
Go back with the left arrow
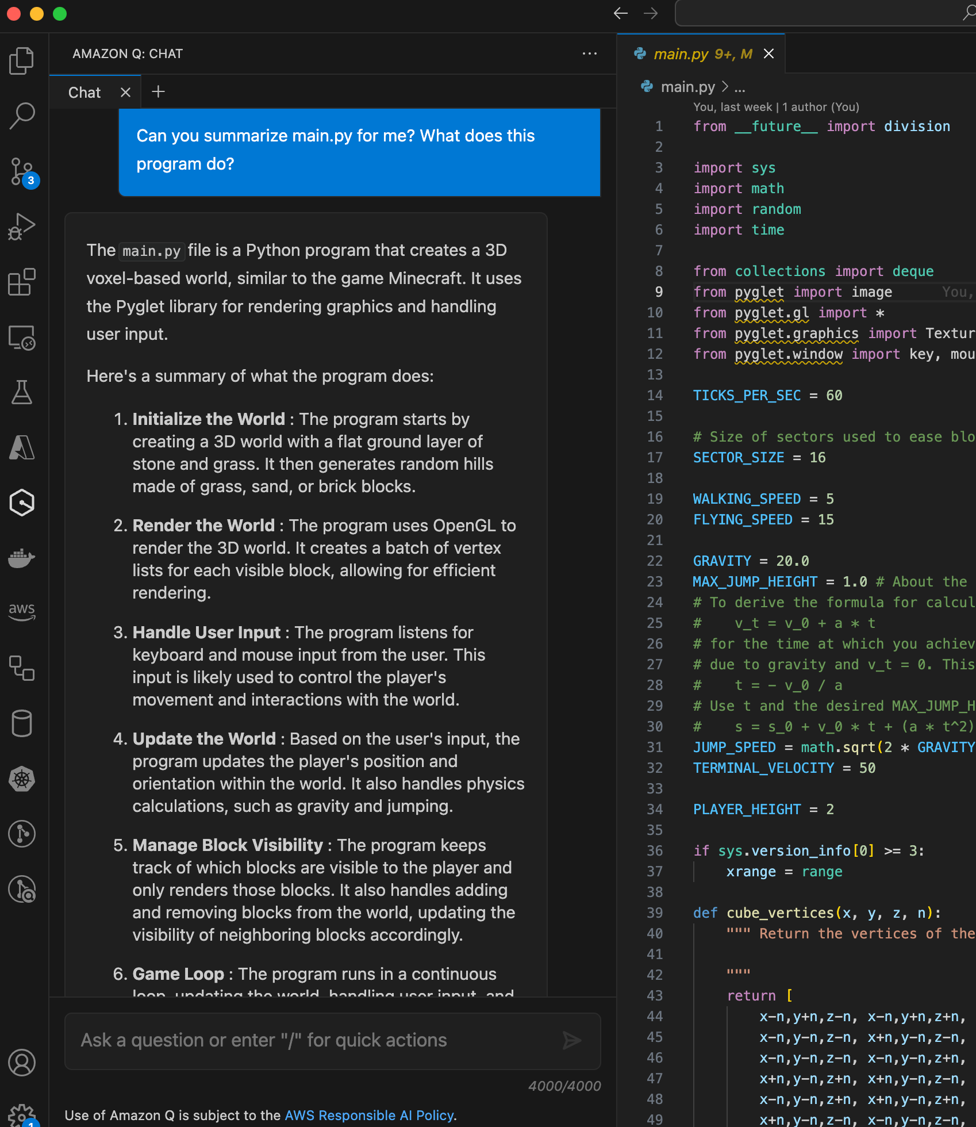[x=621, y=13]
